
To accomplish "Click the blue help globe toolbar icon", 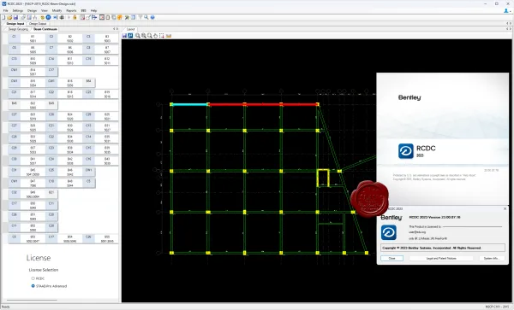I will [x=152, y=17].
